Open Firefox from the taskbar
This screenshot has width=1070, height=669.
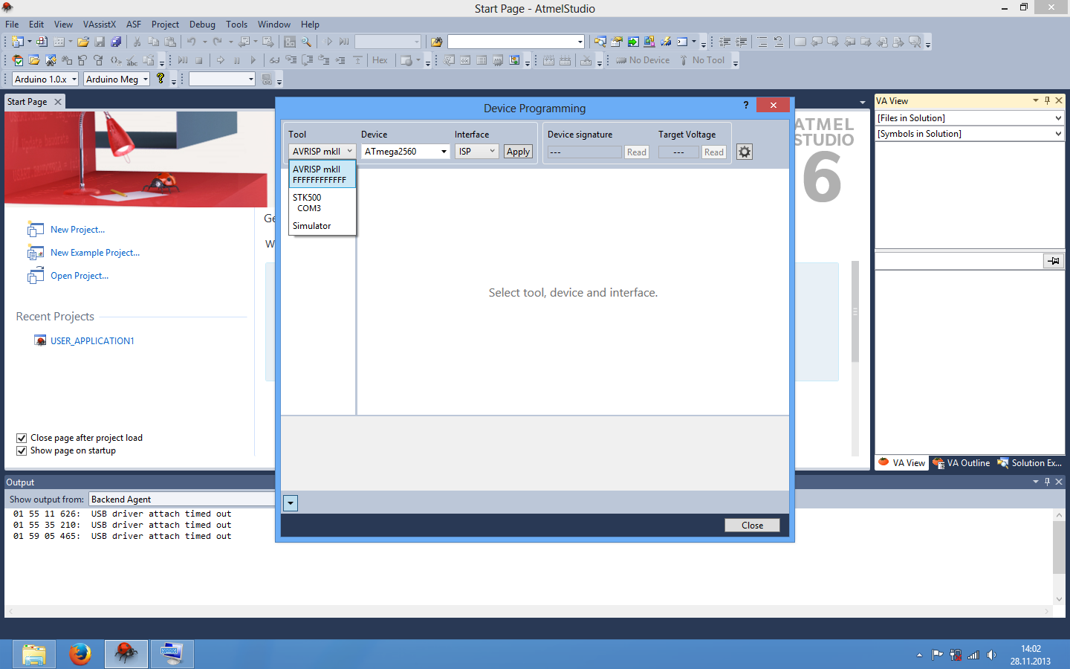click(x=80, y=654)
